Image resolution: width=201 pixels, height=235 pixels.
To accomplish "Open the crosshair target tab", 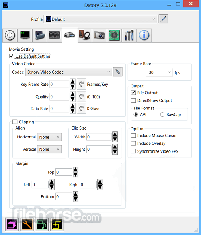I will pos(10,35).
